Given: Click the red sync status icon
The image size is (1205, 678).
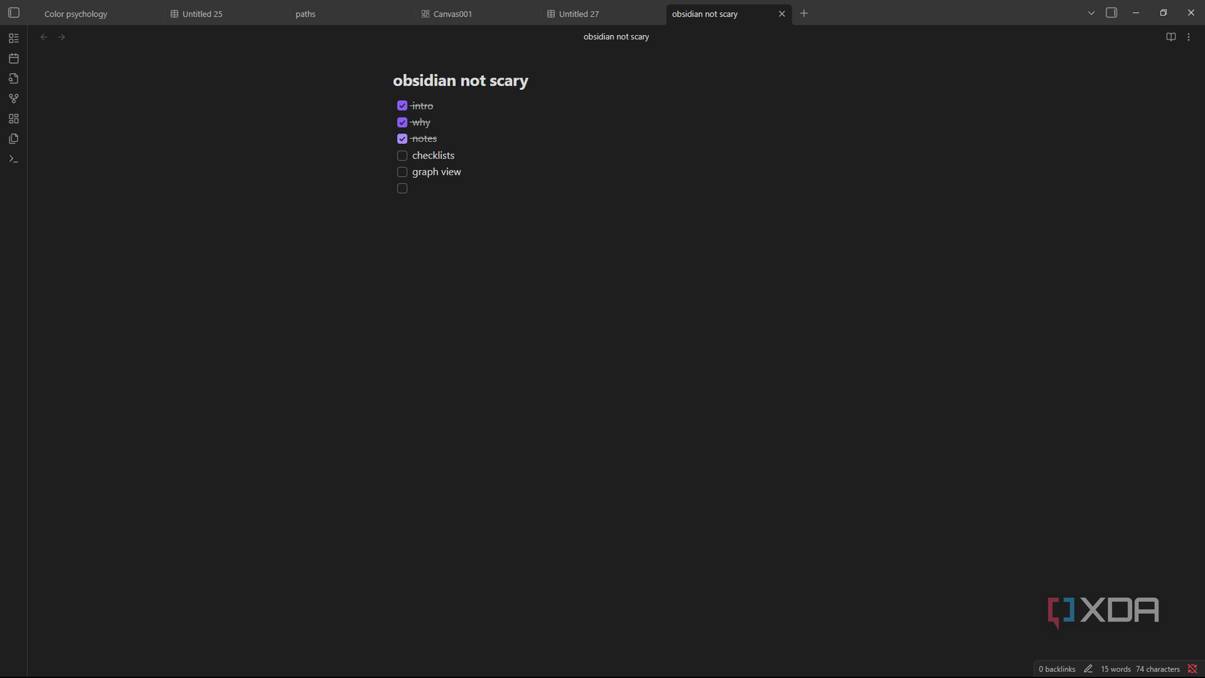Looking at the screenshot, I should (1193, 669).
